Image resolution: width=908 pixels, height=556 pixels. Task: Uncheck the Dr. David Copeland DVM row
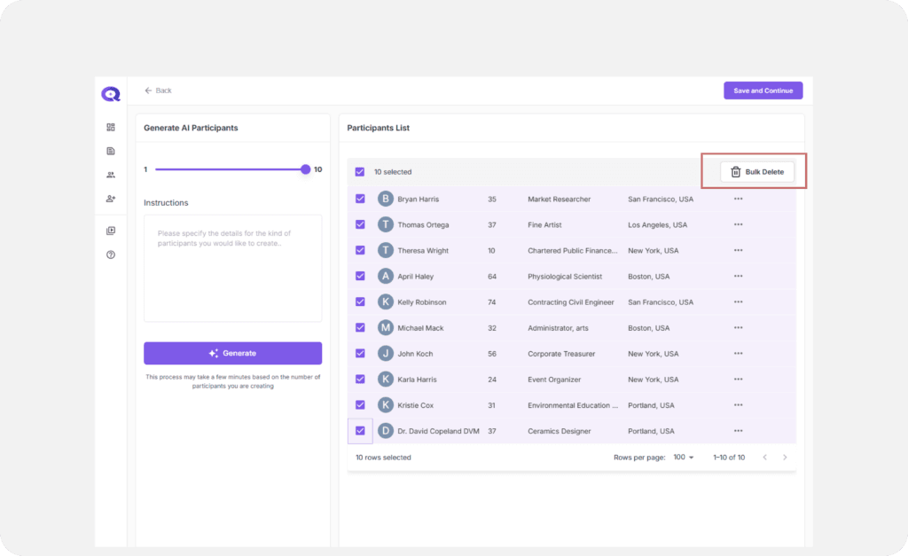pos(360,431)
